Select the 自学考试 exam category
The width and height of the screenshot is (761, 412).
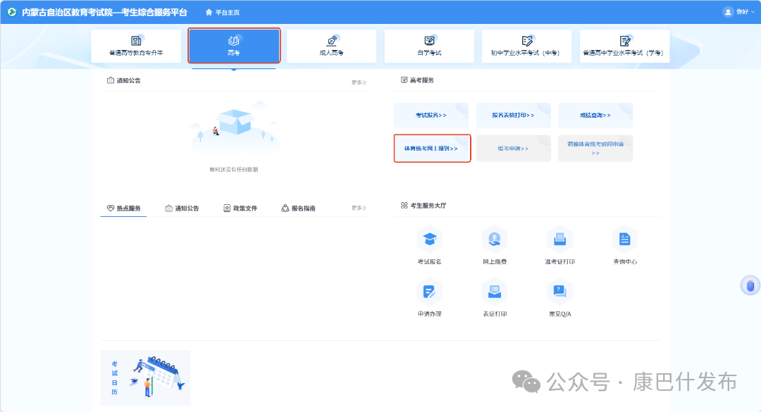coord(429,46)
